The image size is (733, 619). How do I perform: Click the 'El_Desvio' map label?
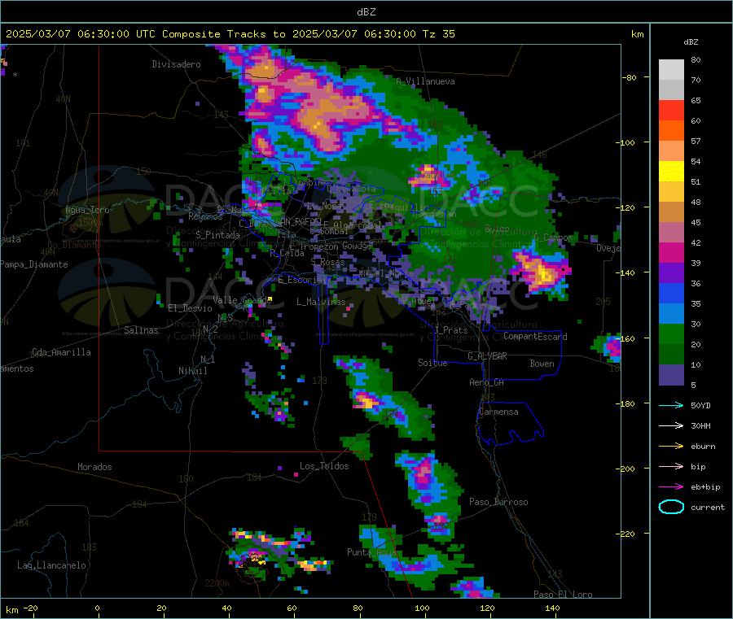[x=190, y=308]
